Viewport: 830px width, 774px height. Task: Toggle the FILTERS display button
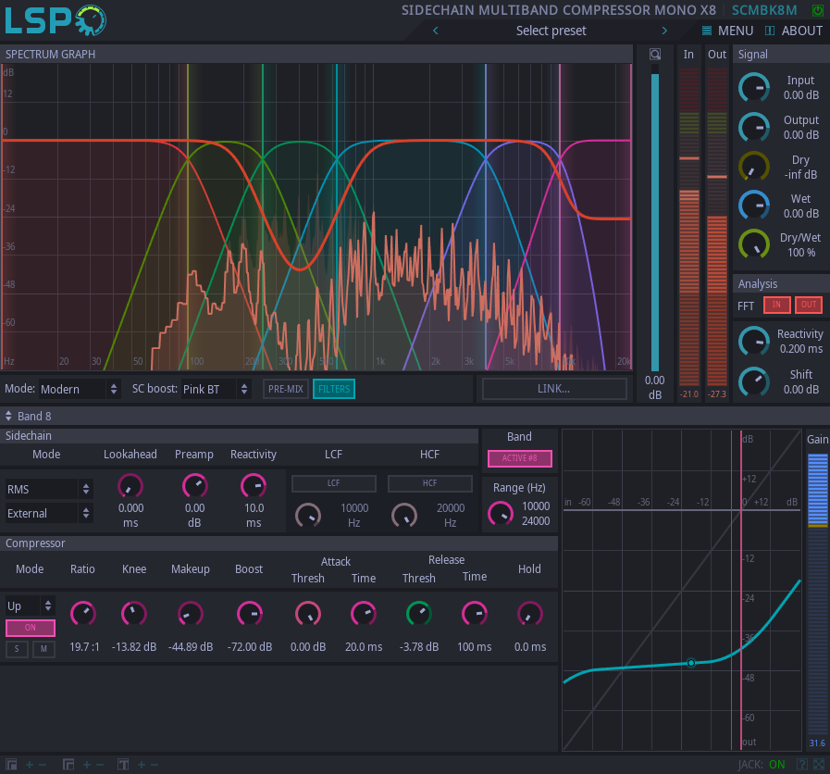click(333, 389)
